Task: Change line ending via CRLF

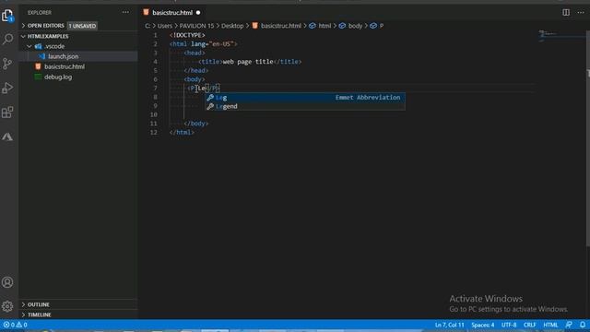Action: (x=529, y=325)
